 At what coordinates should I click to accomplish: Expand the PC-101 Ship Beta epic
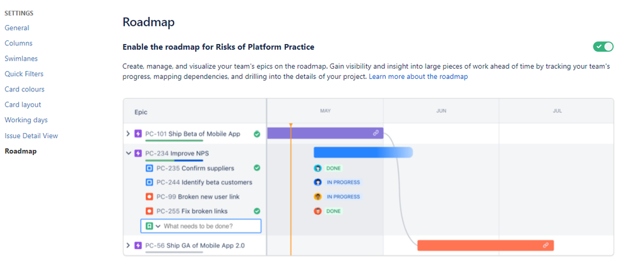(x=128, y=134)
